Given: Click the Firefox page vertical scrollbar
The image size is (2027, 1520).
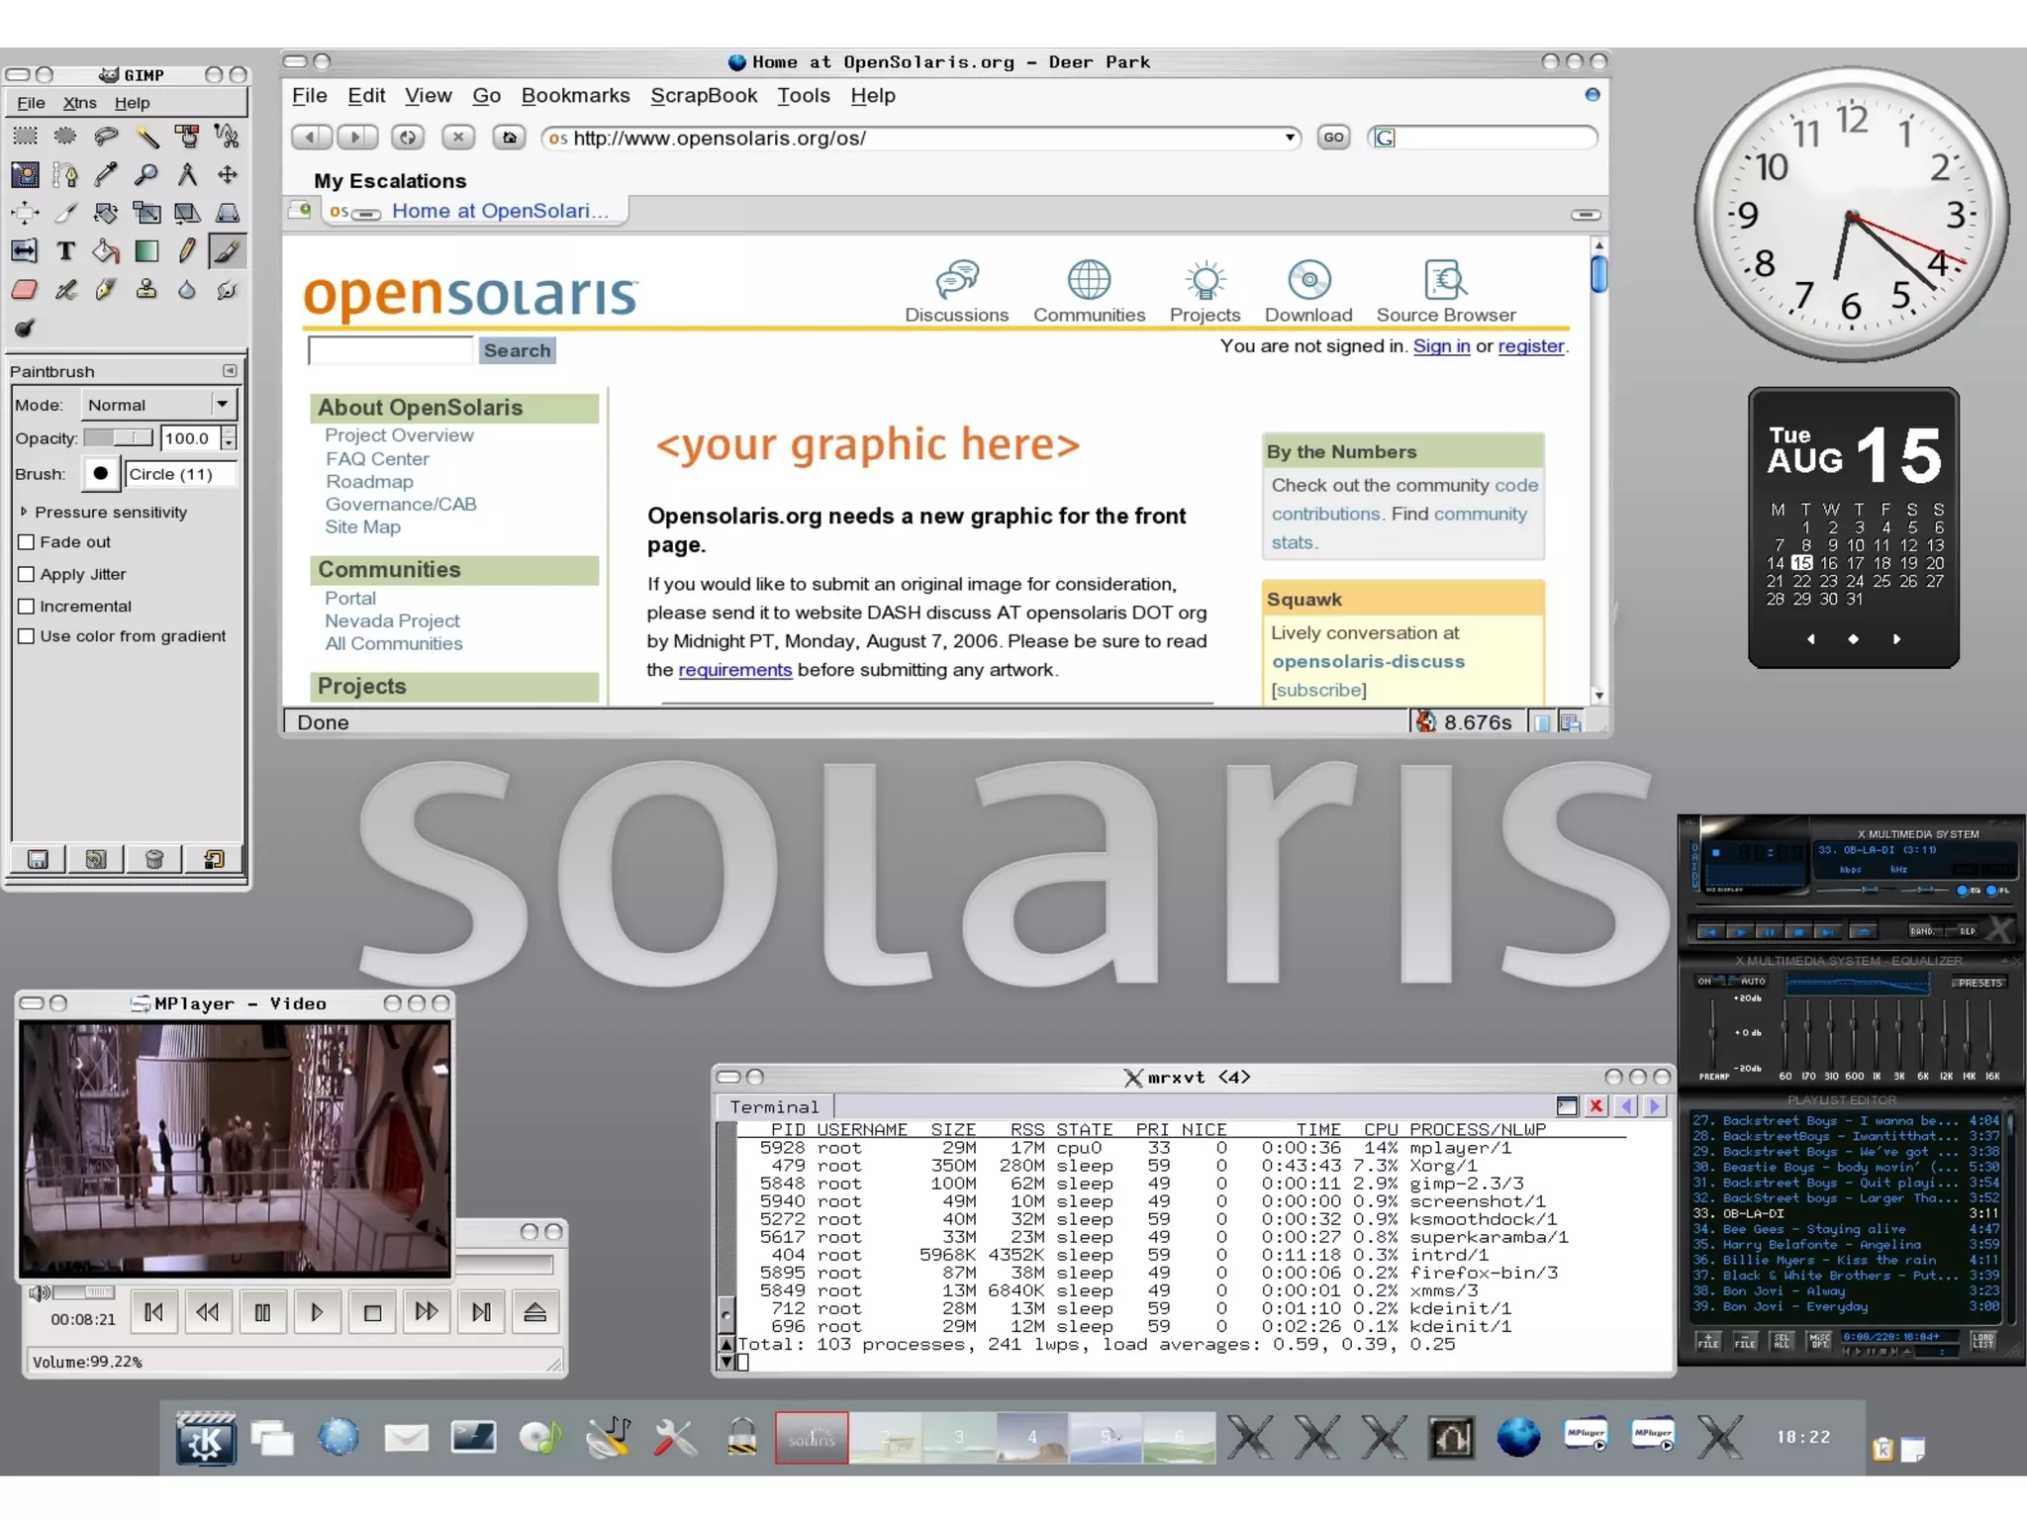Looking at the screenshot, I should pyautogui.click(x=1598, y=470).
